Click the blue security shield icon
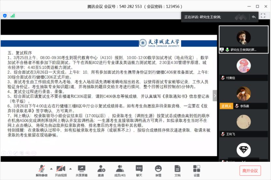The width and height of the screenshot is (271, 180). click(x=5, y=16)
